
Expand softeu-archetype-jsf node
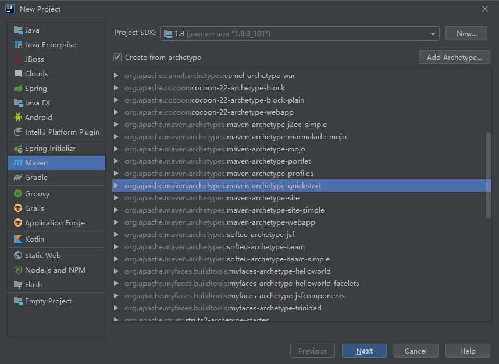116,235
